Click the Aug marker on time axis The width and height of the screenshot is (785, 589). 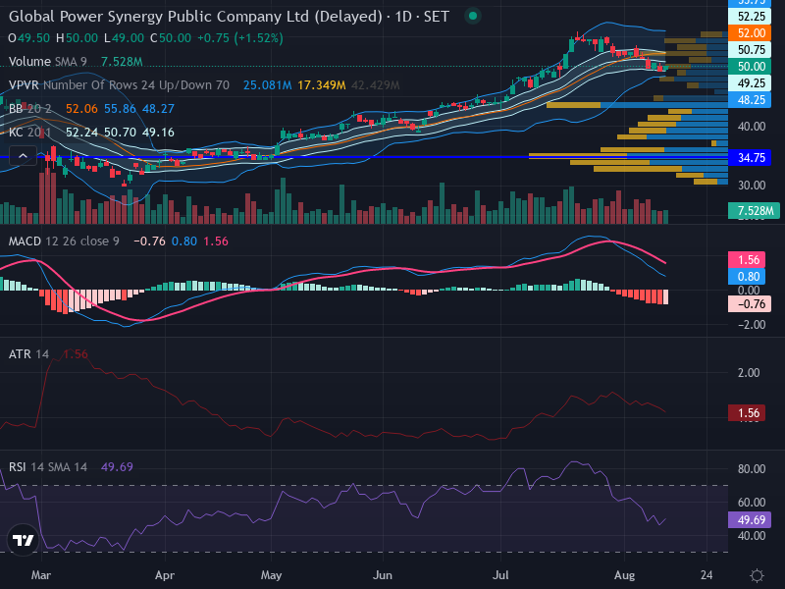pos(624,575)
